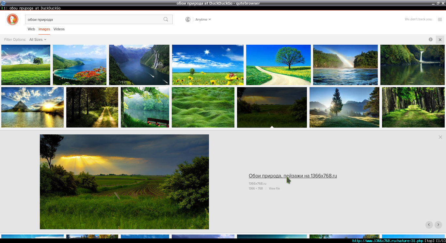Viewport: 446px width, 243px height.
Task: Open thumbnail of tree beside winding path
Action: (279, 65)
